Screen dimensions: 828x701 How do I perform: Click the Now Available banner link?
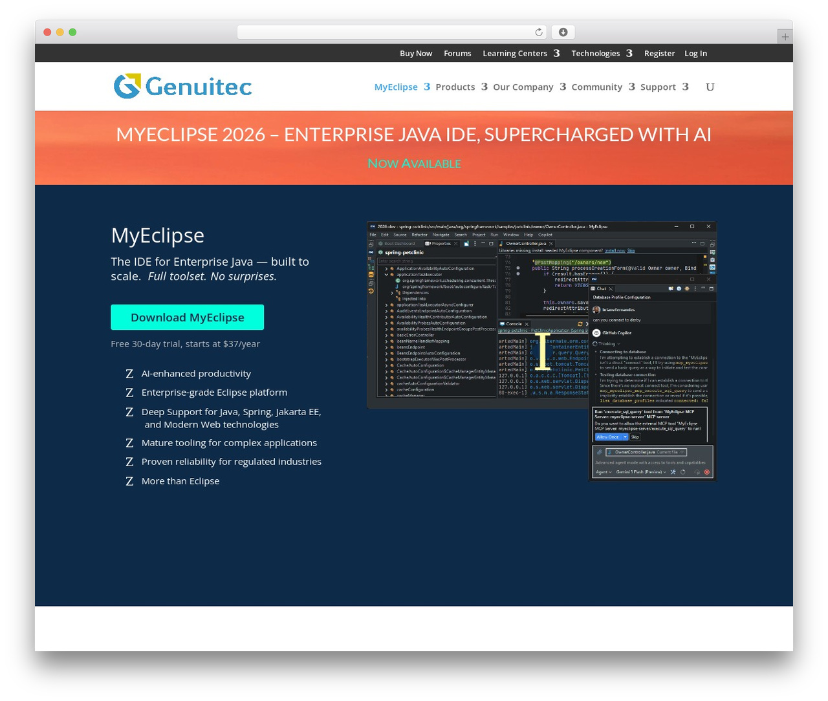coord(414,164)
